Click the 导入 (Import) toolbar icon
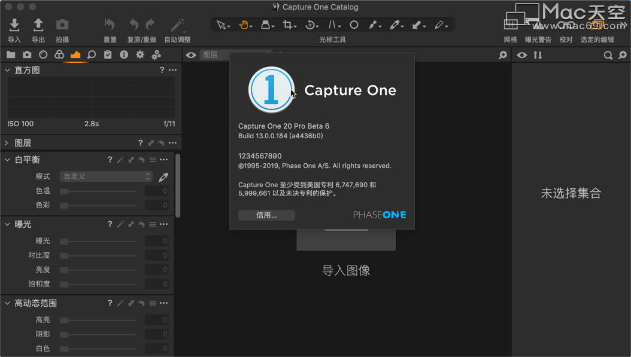 click(x=14, y=25)
